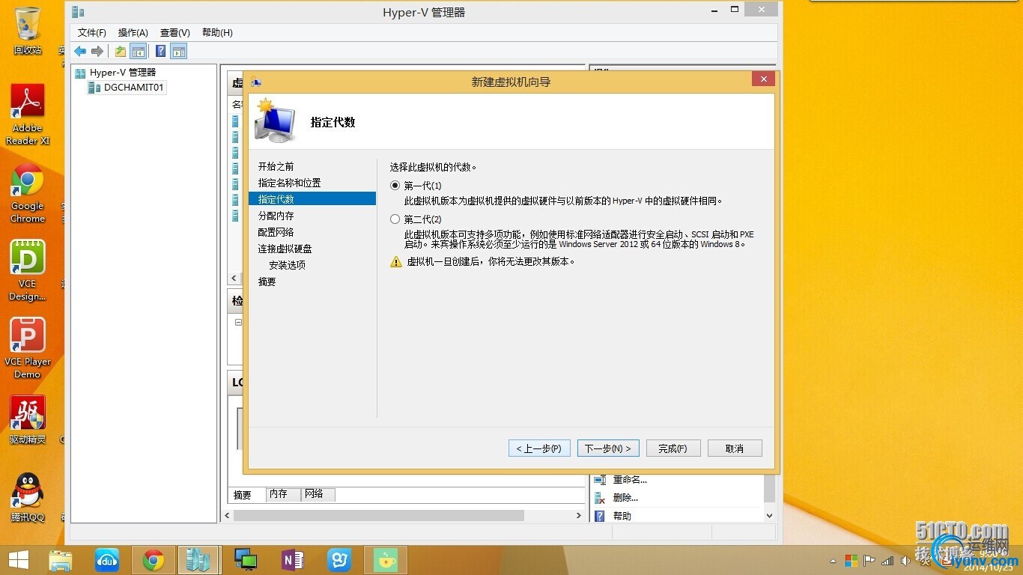Click the Hyper-V Manager taskbar button

[x=198, y=560]
